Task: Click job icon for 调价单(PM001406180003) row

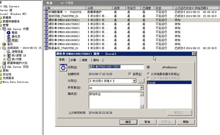Action: tap(46, 40)
